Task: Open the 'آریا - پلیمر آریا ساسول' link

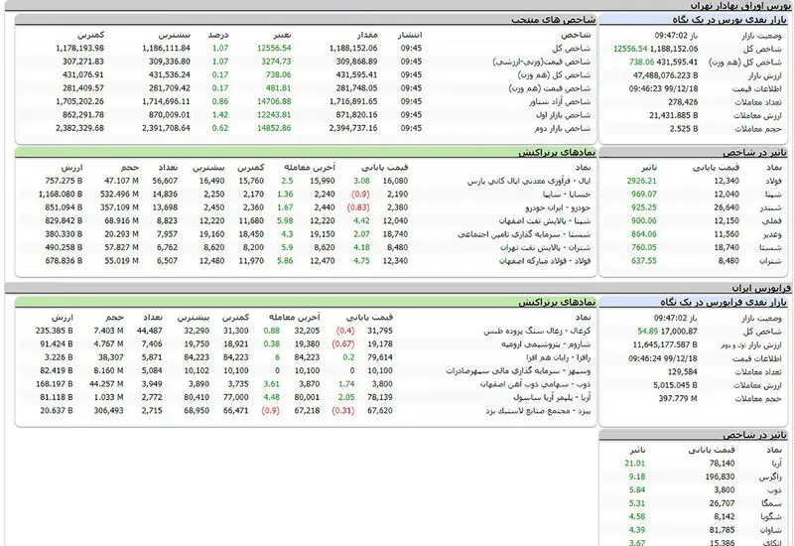Action: 552,398
